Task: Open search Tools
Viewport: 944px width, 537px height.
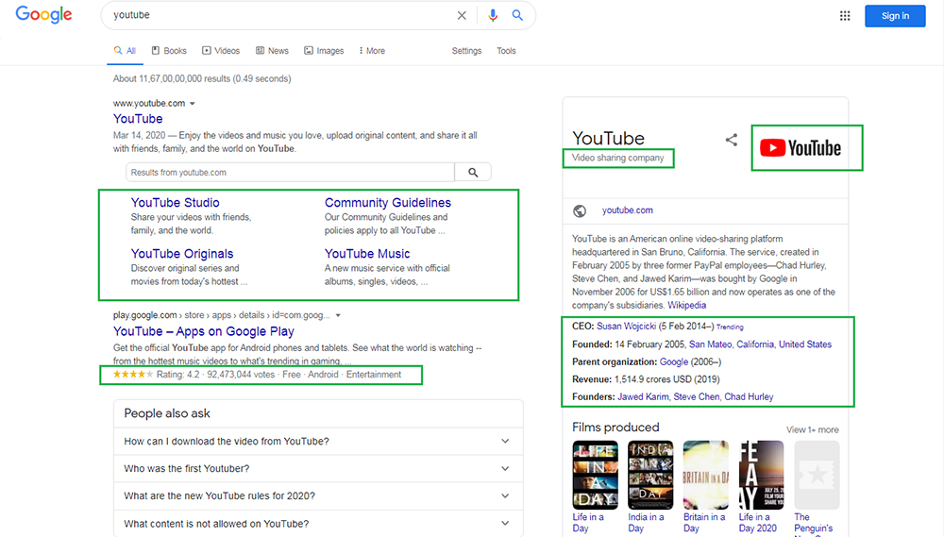Action: tap(506, 51)
